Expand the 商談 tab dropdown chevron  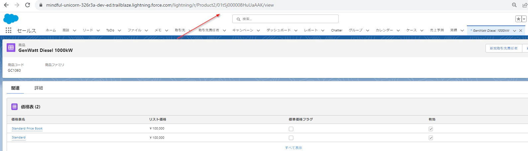(x=74, y=30)
